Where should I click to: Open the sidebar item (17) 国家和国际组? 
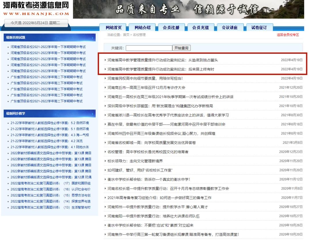tap(50, 183)
